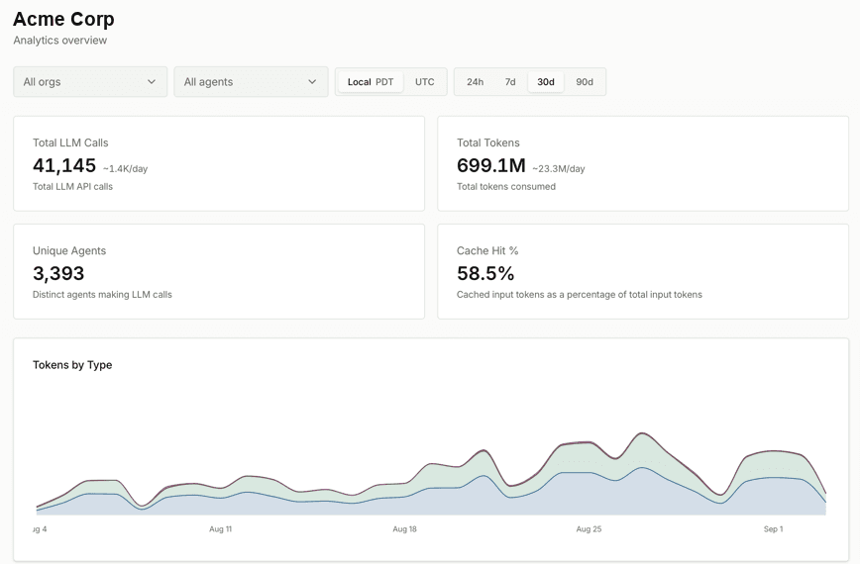Click the Total LLM Calls card title
This screenshot has width=860, height=564.
tap(70, 142)
